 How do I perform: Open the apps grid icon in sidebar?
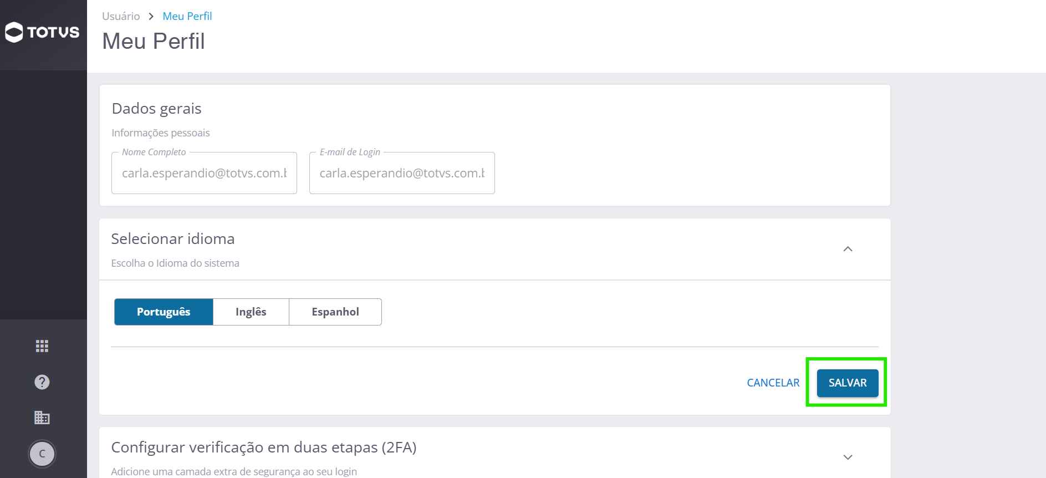42,346
